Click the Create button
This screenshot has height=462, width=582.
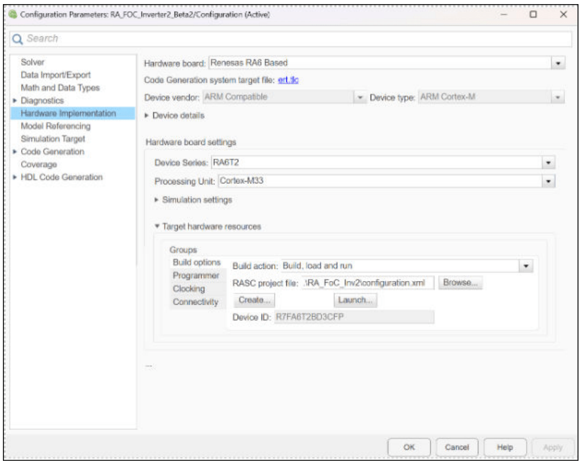click(x=255, y=300)
